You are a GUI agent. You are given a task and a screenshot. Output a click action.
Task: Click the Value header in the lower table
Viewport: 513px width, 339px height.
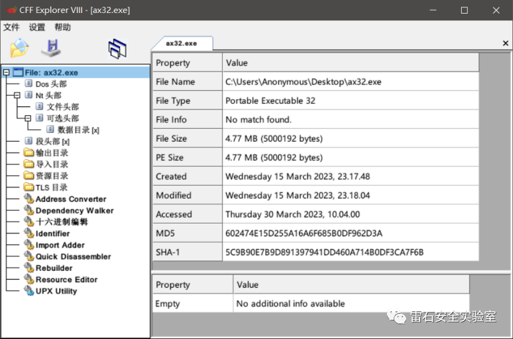[352, 285]
